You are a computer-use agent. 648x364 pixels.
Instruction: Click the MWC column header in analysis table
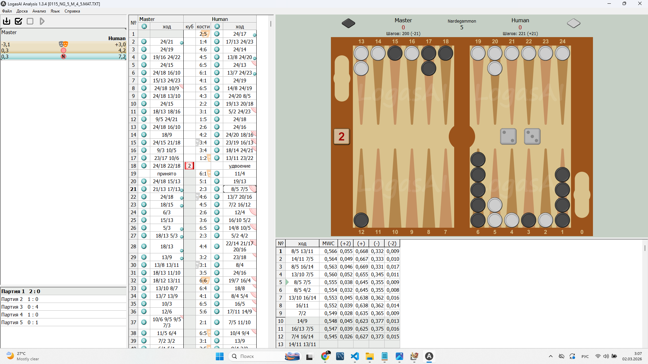[x=328, y=244]
